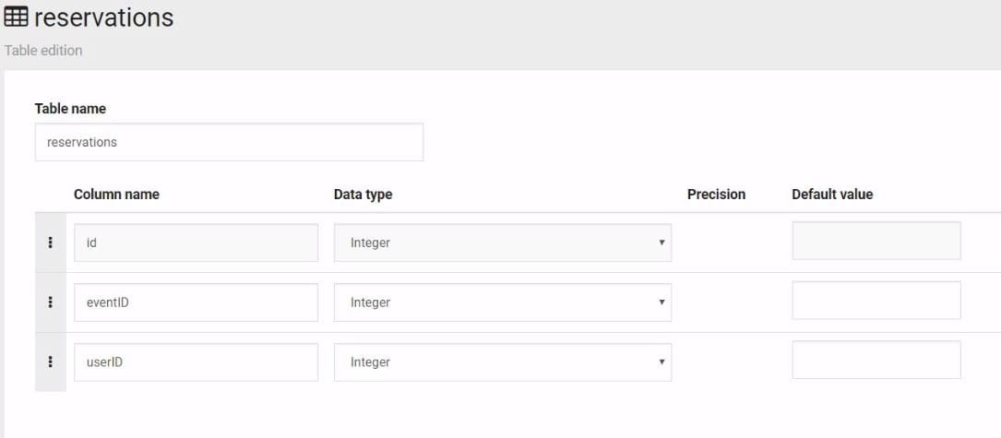The height and width of the screenshot is (438, 1001).
Task: Click the reservations page heading
Action: 103,18
